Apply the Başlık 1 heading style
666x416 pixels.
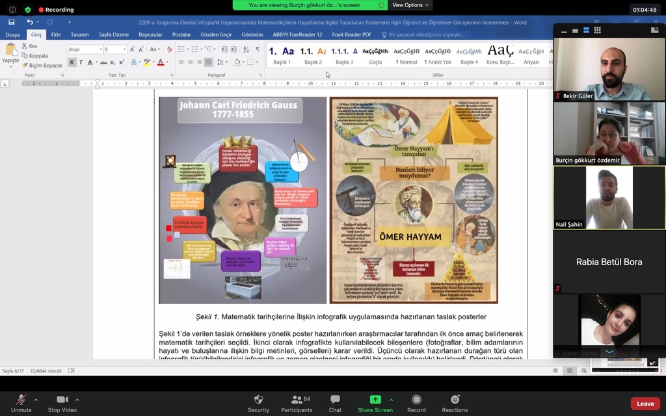point(282,55)
